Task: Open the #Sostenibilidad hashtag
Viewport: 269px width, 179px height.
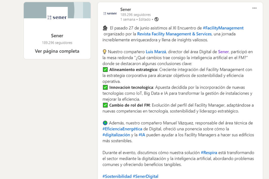Action: coord(117,176)
